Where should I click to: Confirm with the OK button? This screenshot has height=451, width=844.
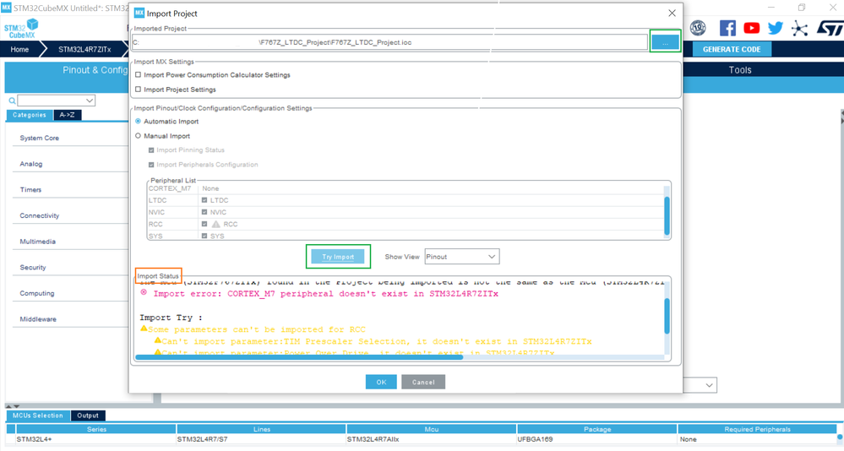pyautogui.click(x=381, y=382)
